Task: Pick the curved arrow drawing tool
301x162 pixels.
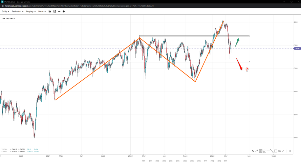Action: coord(257,151)
